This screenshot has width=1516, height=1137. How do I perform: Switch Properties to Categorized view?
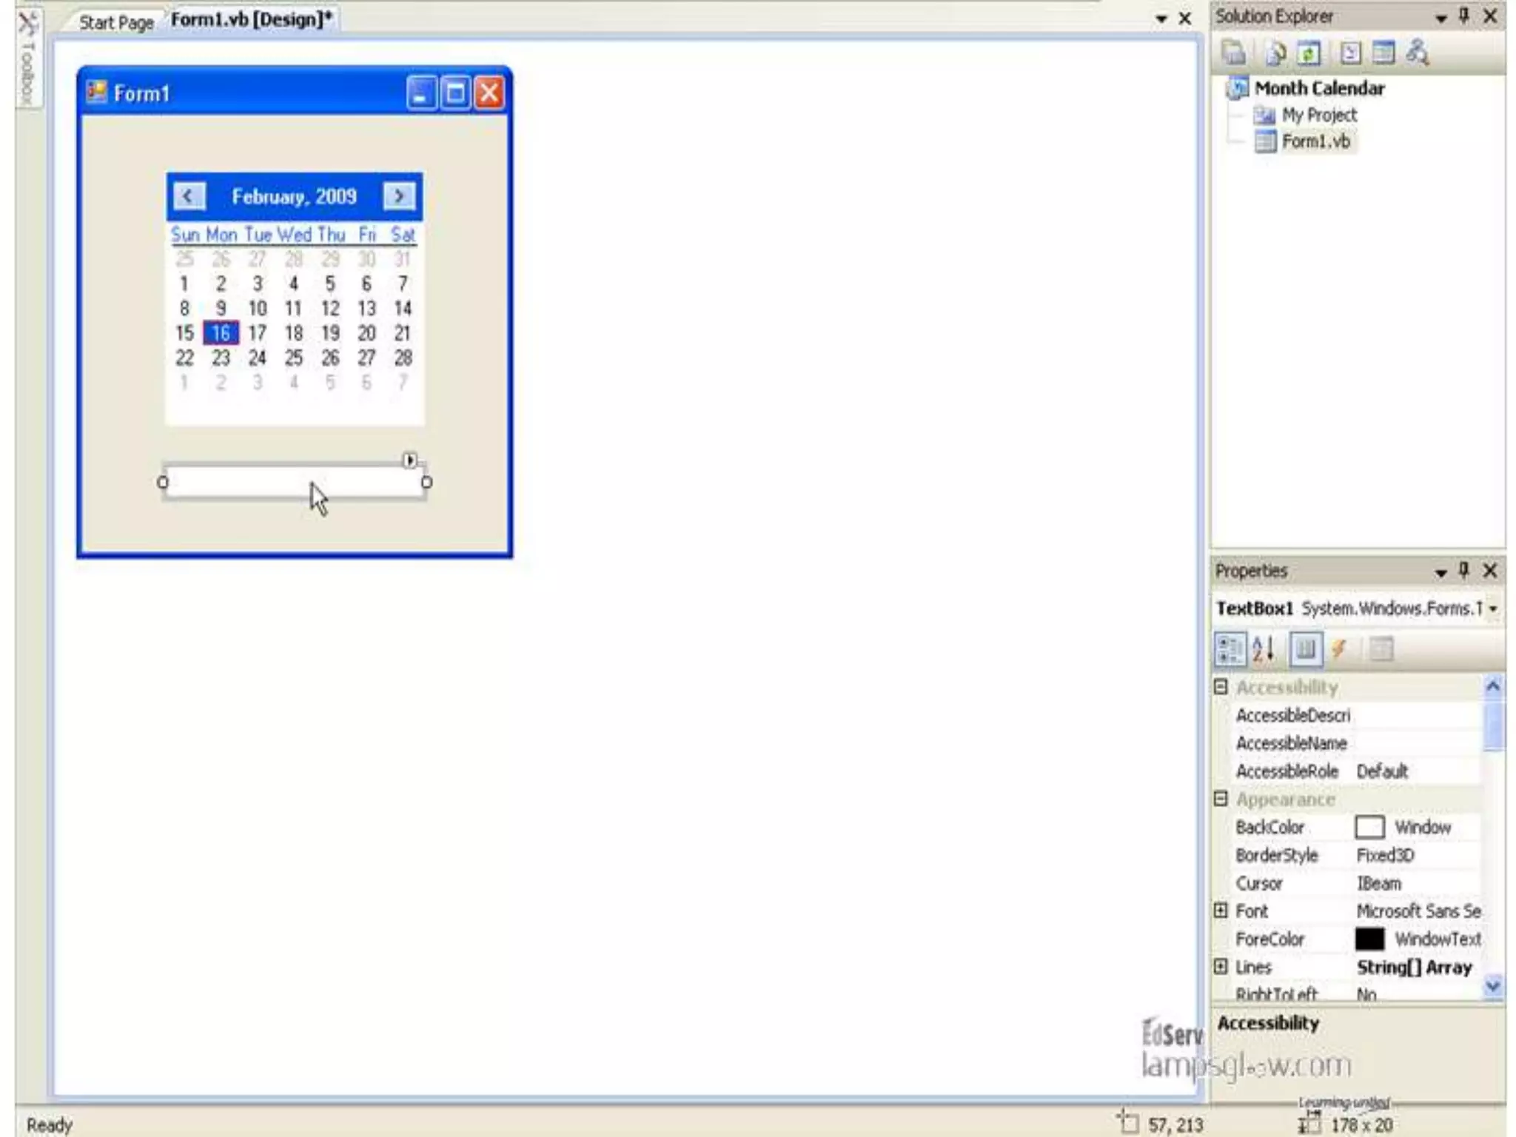(x=1230, y=649)
